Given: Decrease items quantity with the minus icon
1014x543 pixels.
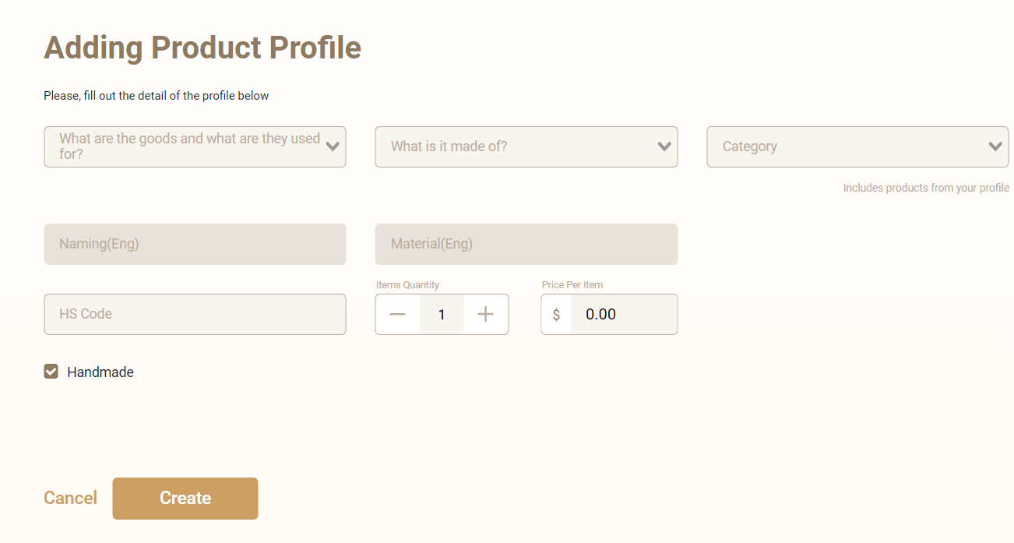Looking at the screenshot, I should tap(398, 314).
